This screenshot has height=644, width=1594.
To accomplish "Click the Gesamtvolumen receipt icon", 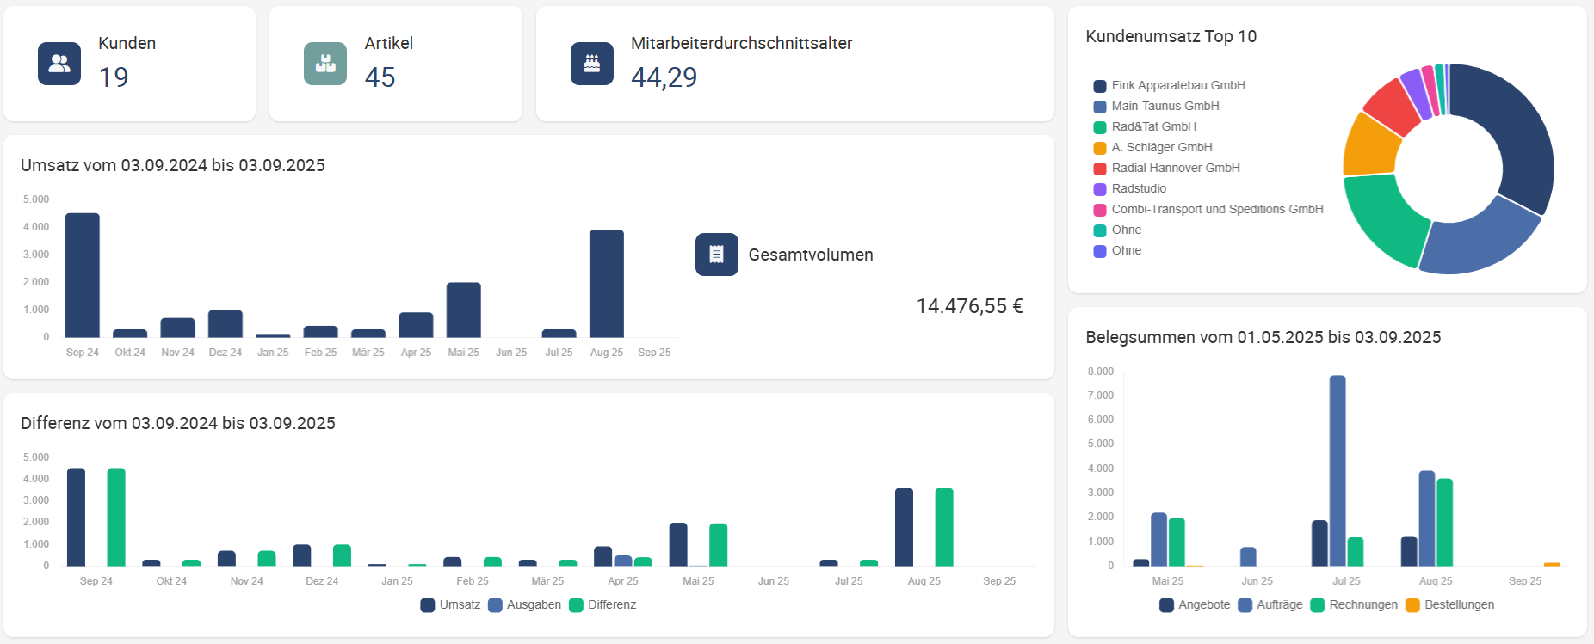I will point(716,255).
